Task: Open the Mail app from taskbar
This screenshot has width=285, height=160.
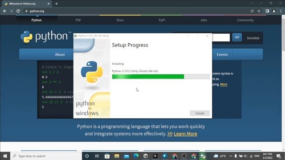Action: [x=126, y=156]
